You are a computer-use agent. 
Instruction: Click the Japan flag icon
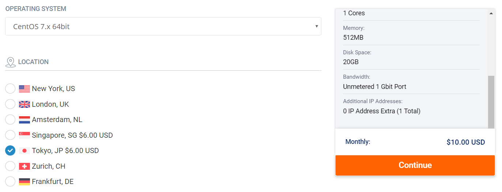pos(24,150)
